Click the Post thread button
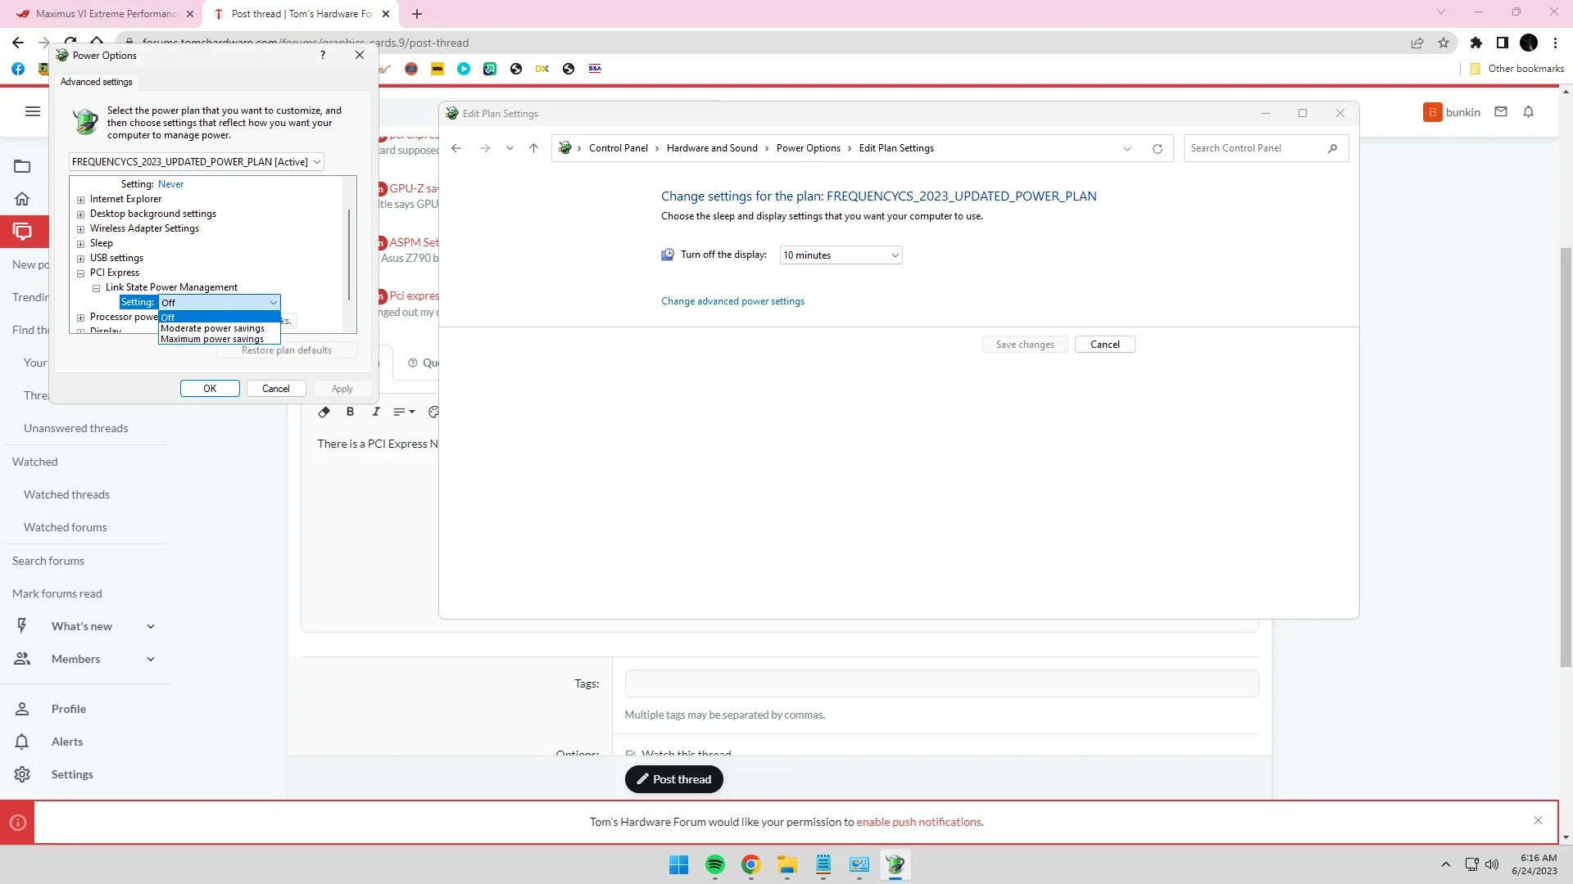This screenshot has height=884, width=1573. coord(673,779)
